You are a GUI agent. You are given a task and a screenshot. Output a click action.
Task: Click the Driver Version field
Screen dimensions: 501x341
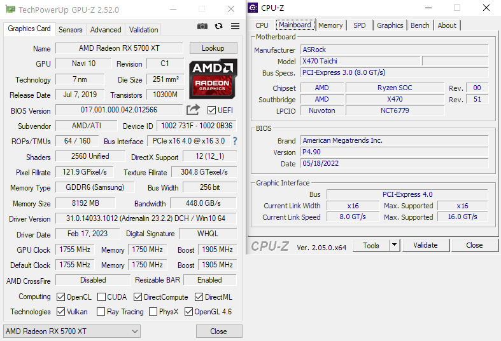point(146,218)
